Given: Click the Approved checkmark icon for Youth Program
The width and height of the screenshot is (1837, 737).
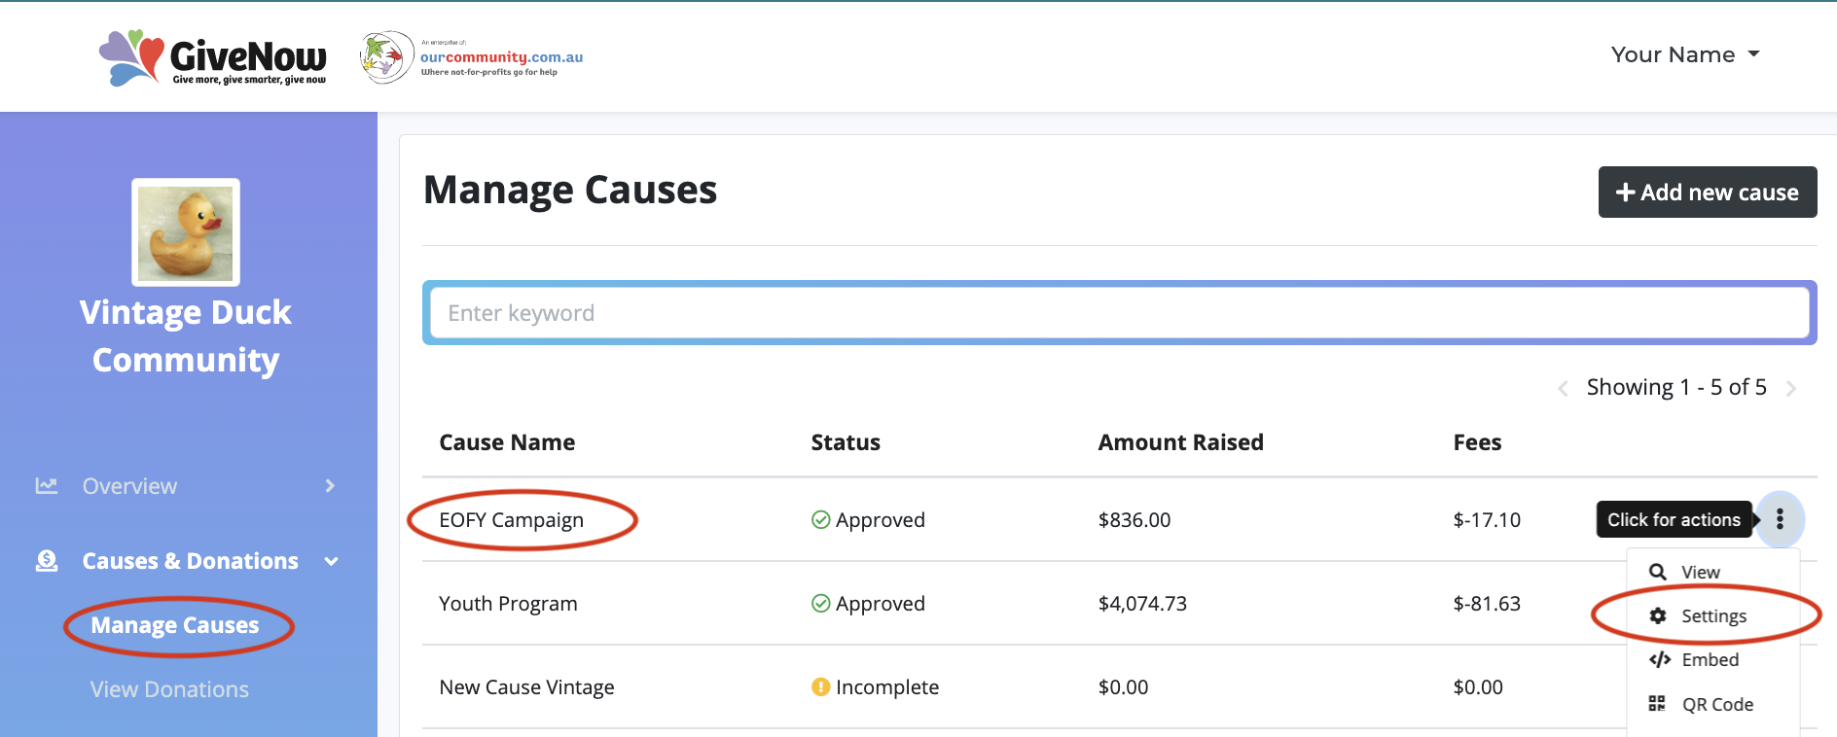Looking at the screenshot, I should point(820,604).
